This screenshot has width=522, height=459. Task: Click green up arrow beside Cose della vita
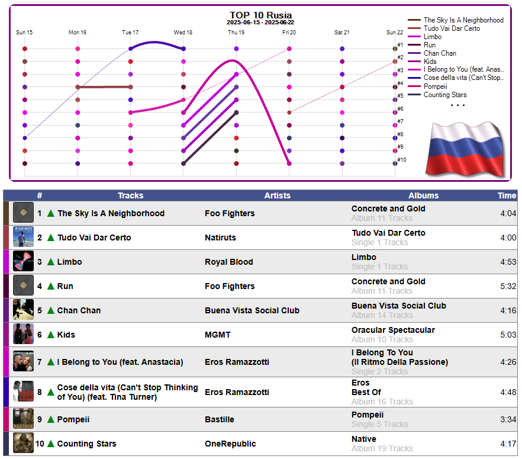point(51,392)
